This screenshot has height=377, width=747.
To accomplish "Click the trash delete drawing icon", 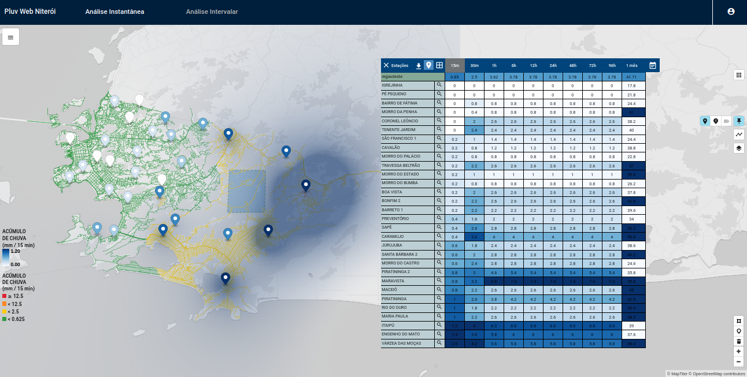I will tap(738, 341).
